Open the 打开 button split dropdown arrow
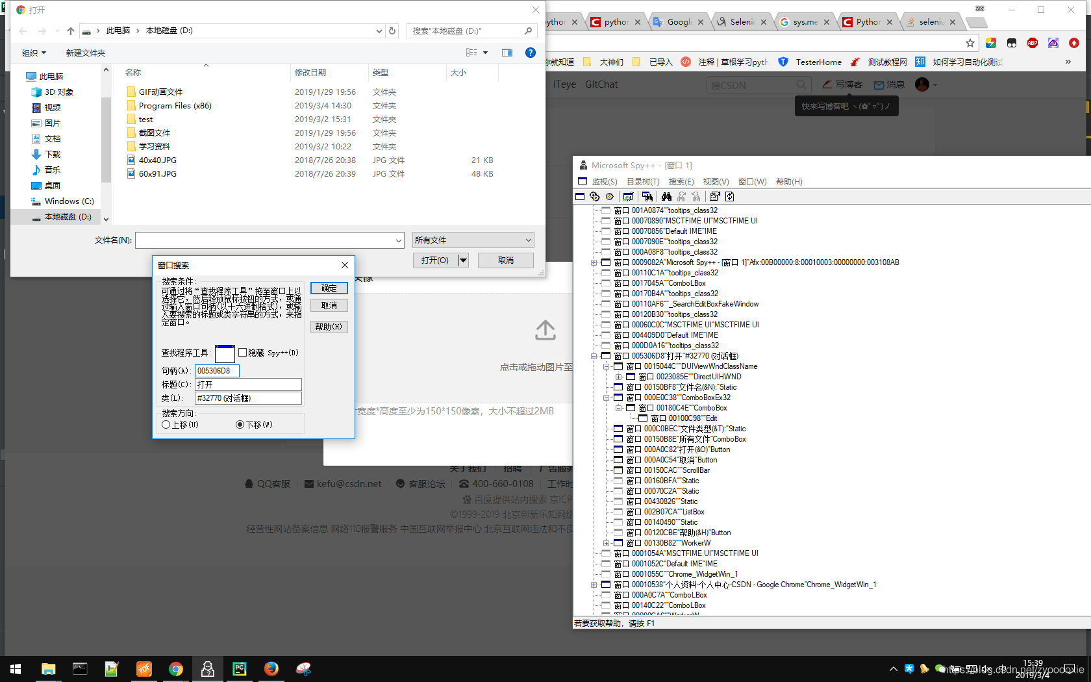This screenshot has width=1091, height=682. click(x=463, y=260)
